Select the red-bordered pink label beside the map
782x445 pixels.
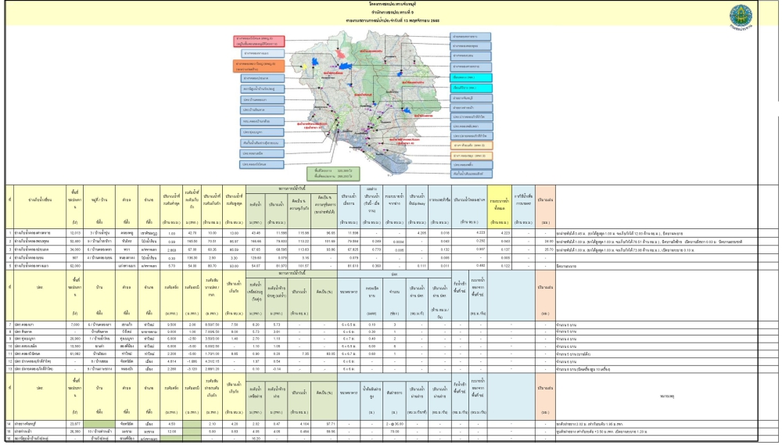pyautogui.click(x=258, y=41)
